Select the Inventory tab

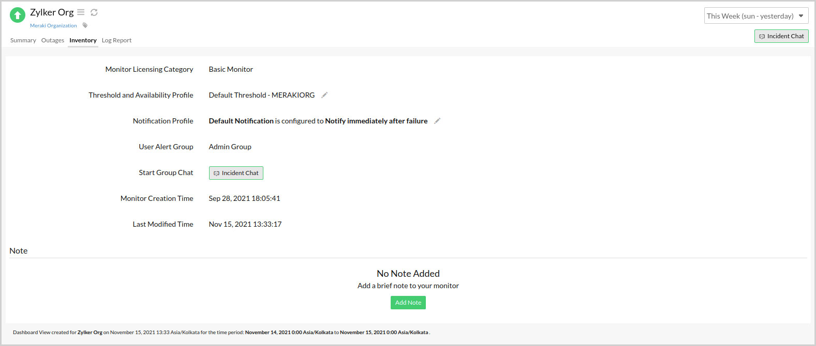coord(83,40)
